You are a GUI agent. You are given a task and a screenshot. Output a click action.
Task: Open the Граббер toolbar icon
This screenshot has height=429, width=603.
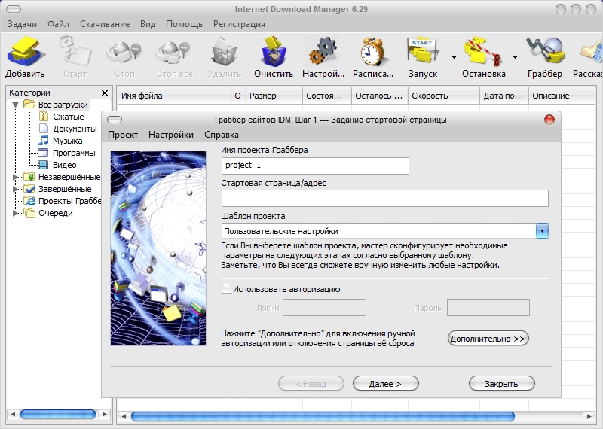[x=544, y=51]
